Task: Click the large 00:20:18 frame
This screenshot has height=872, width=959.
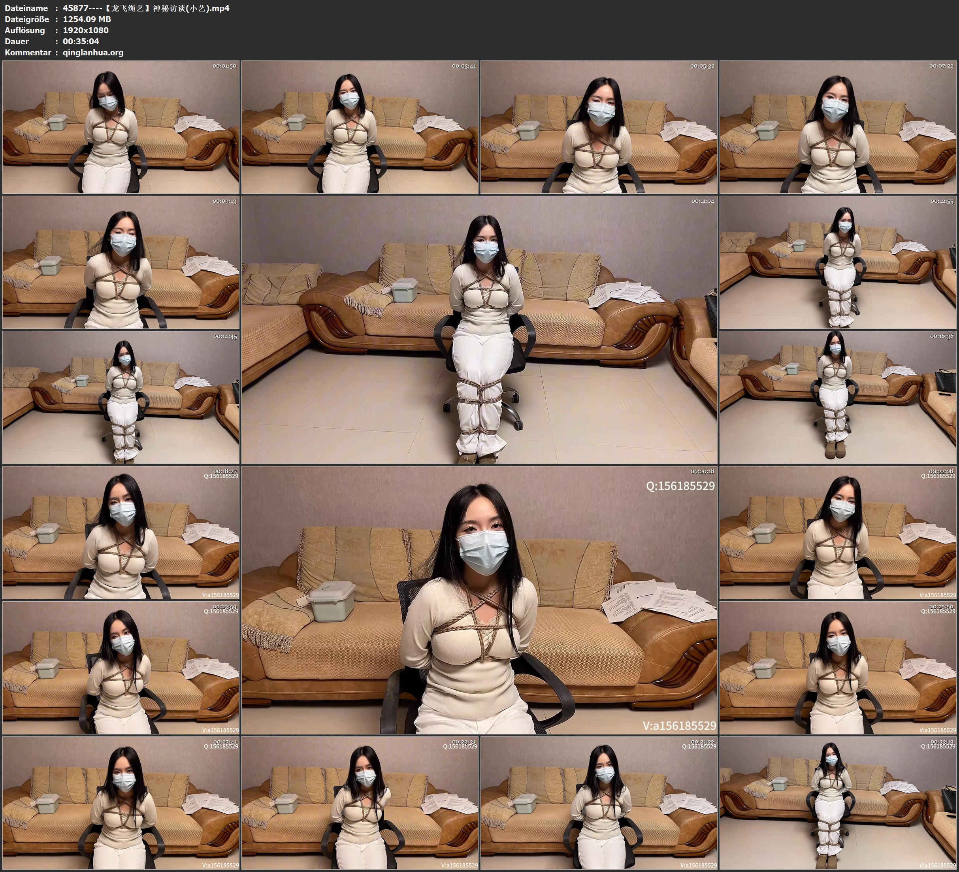Action: coord(480,600)
